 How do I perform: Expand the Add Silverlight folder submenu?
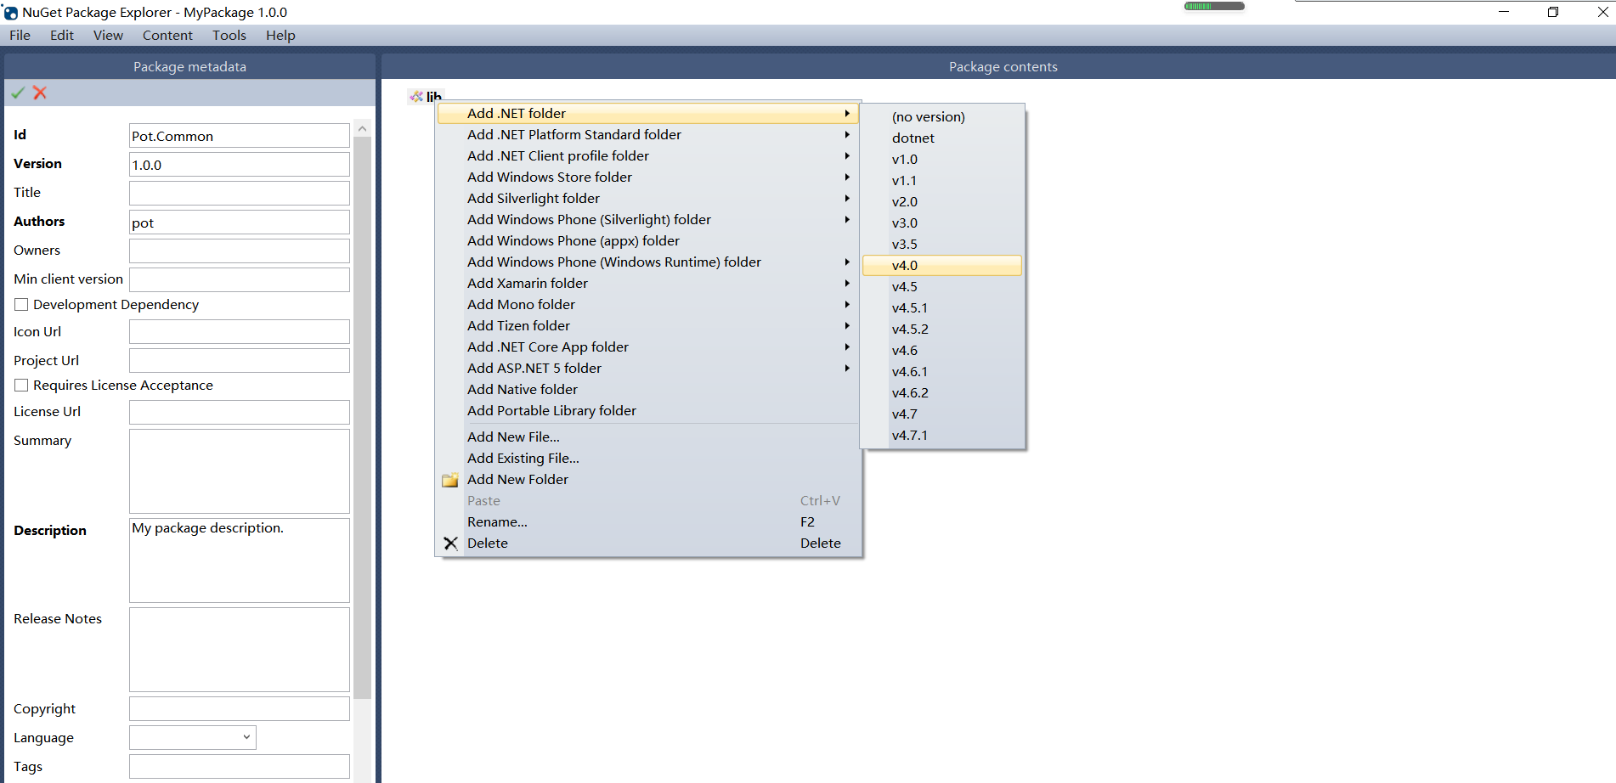648,199
